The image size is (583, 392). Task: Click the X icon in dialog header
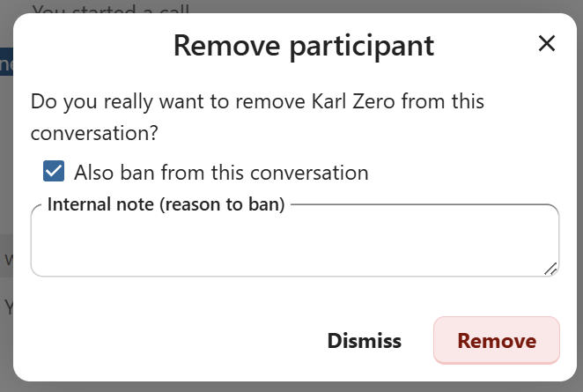547,43
